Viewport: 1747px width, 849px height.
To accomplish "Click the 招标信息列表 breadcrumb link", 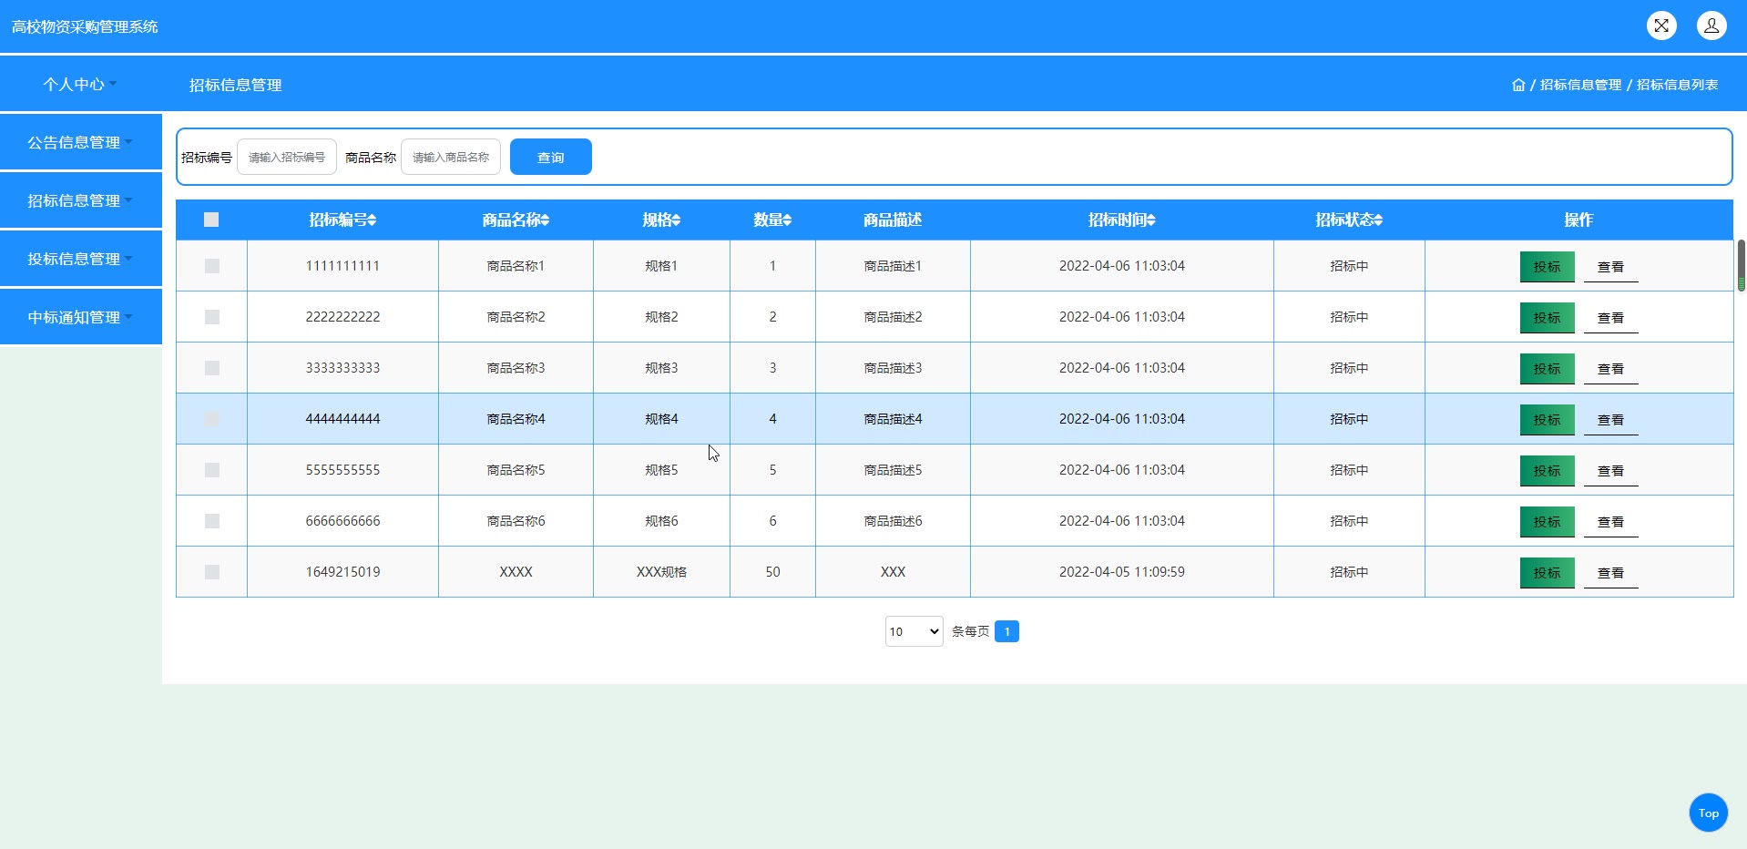I will tap(1677, 85).
